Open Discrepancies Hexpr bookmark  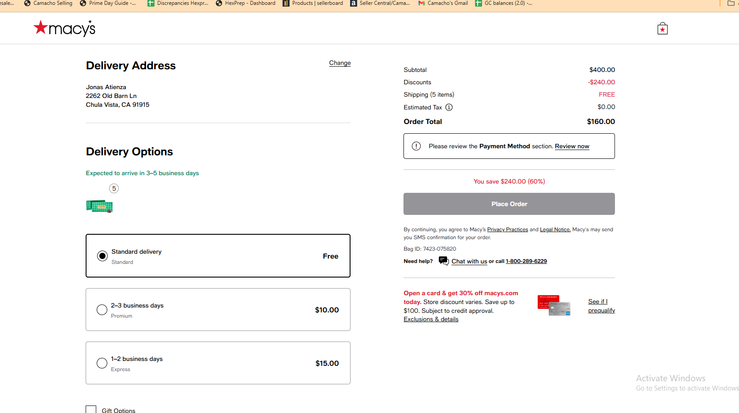tap(178, 3)
